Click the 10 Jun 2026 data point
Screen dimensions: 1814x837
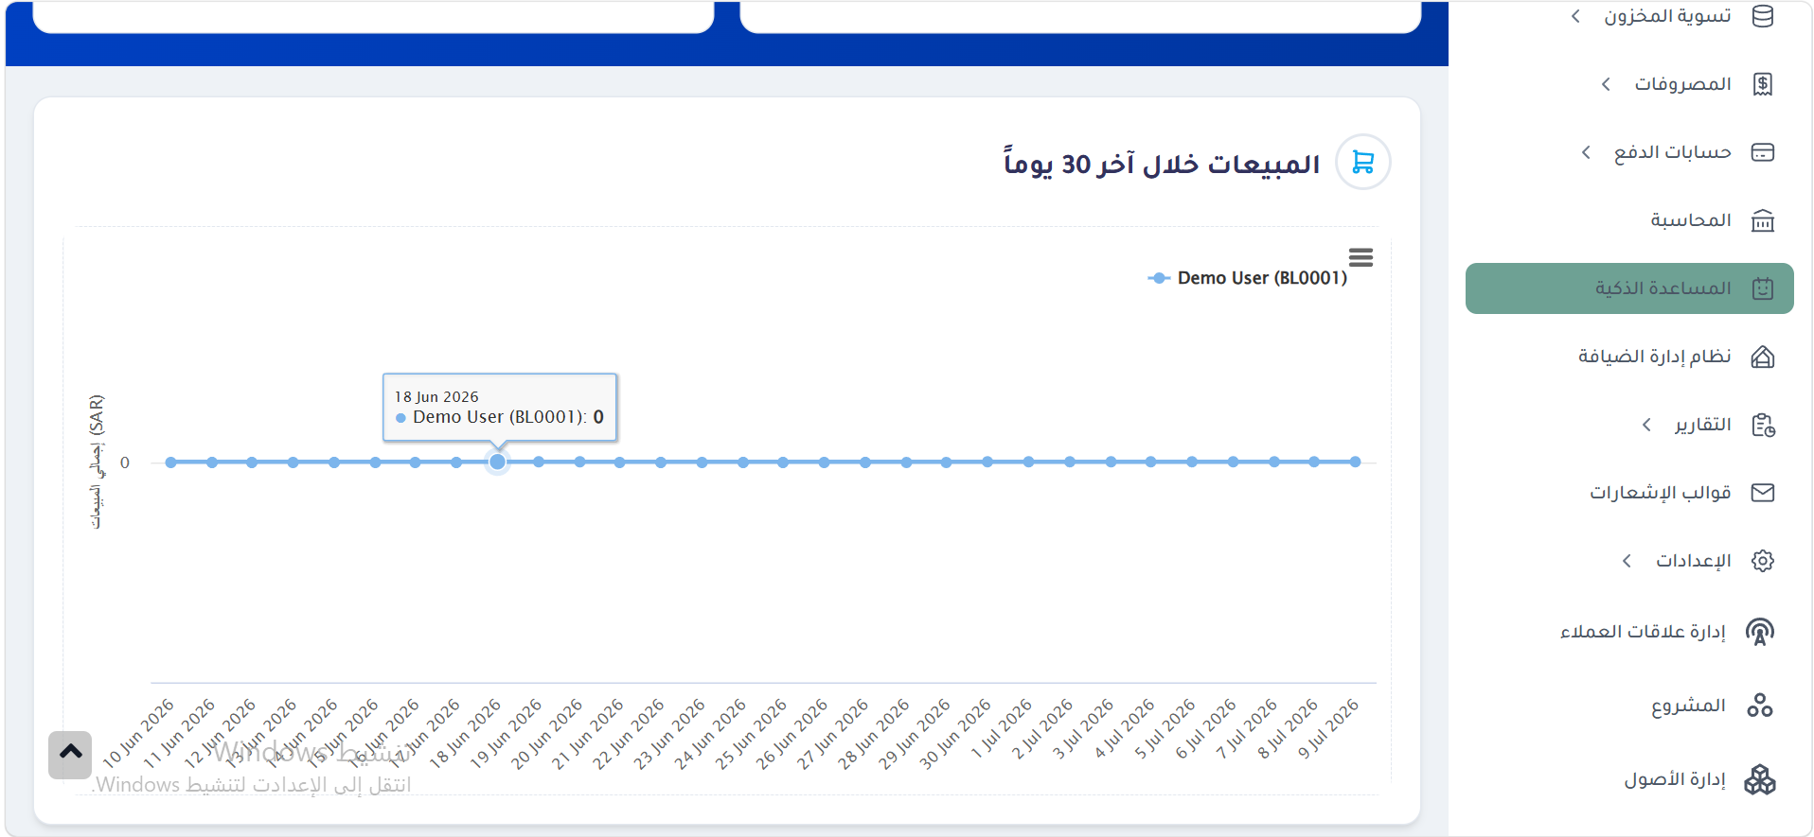coord(170,462)
